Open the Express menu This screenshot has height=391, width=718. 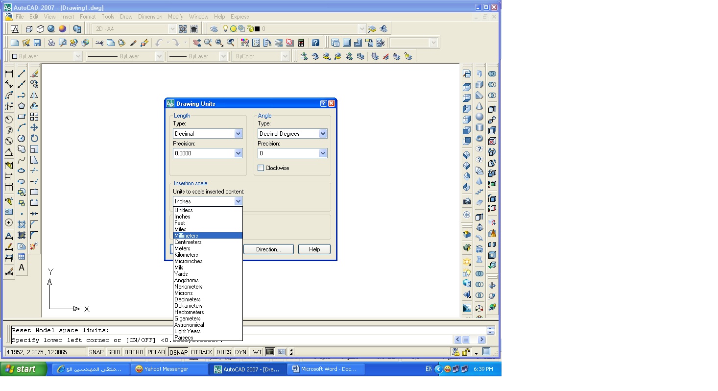(x=240, y=17)
